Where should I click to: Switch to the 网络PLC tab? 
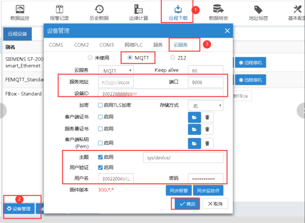click(x=133, y=45)
